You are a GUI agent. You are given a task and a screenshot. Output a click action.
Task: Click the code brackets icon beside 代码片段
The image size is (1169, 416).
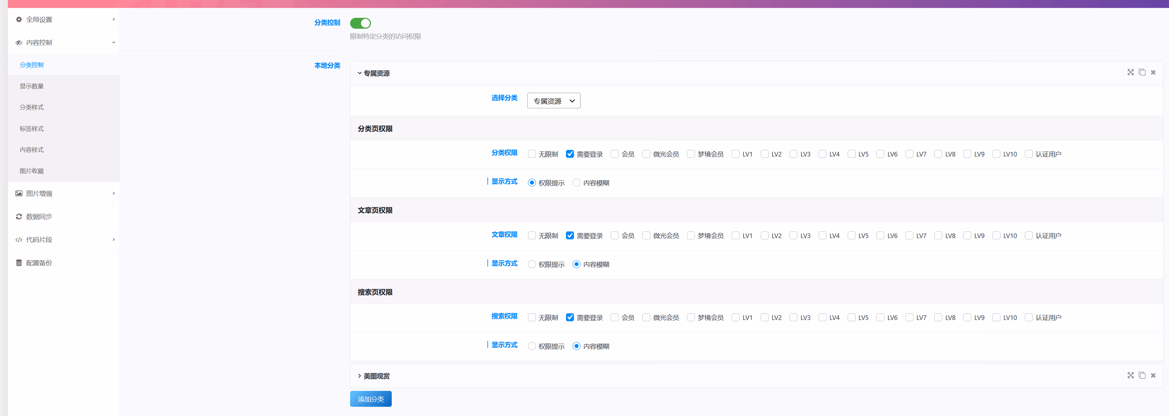[x=19, y=240]
